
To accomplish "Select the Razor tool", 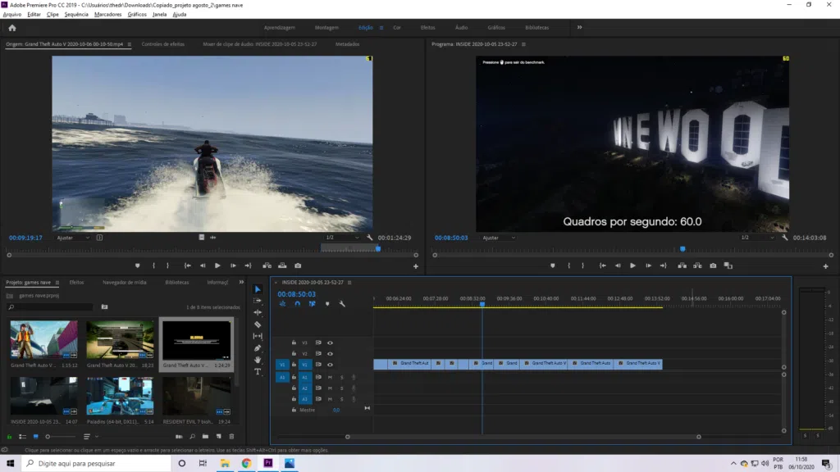I will 258,324.
